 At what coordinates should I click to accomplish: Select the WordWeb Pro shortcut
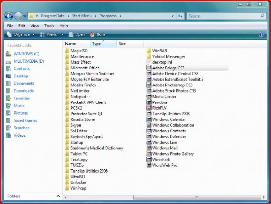click(x=162, y=165)
